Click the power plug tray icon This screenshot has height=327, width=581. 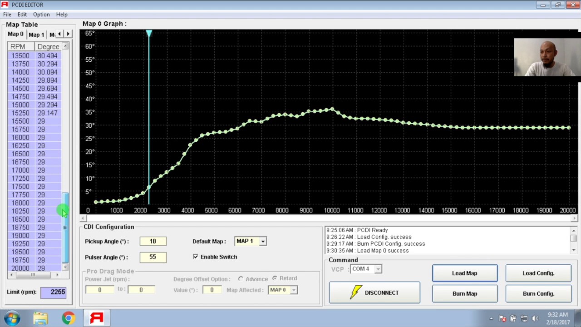coord(513,319)
